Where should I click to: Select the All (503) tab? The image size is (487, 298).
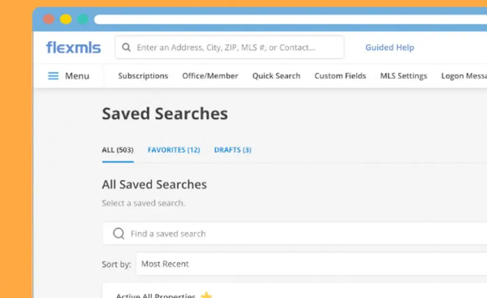[x=117, y=150]
